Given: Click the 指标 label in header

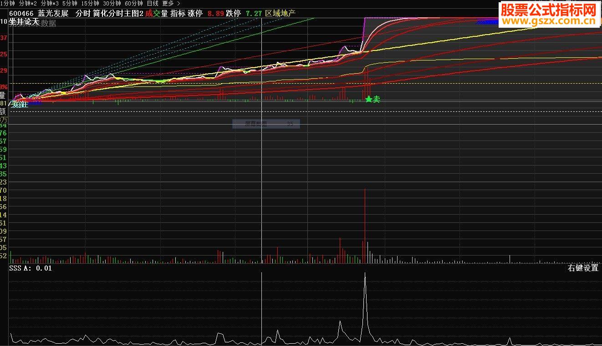Looking at the screenshot, I should 178,14.
